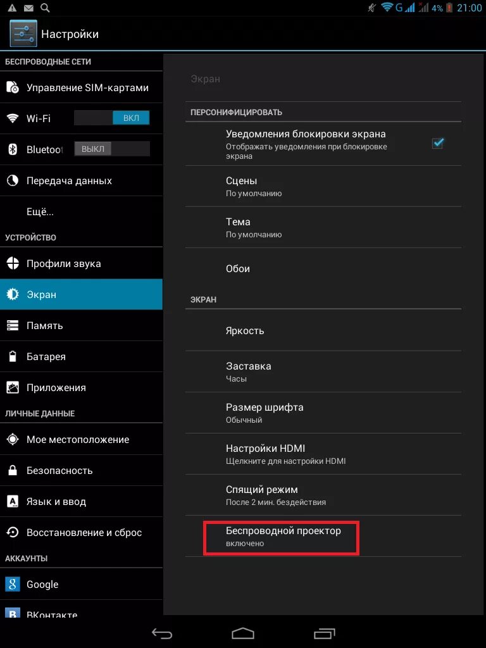Select the data usage icon
The height and width of the screenshot is (648, 486).
tap(13, 180)
